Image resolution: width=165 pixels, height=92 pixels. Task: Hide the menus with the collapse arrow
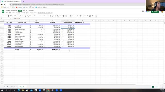(x=163, y=16)
